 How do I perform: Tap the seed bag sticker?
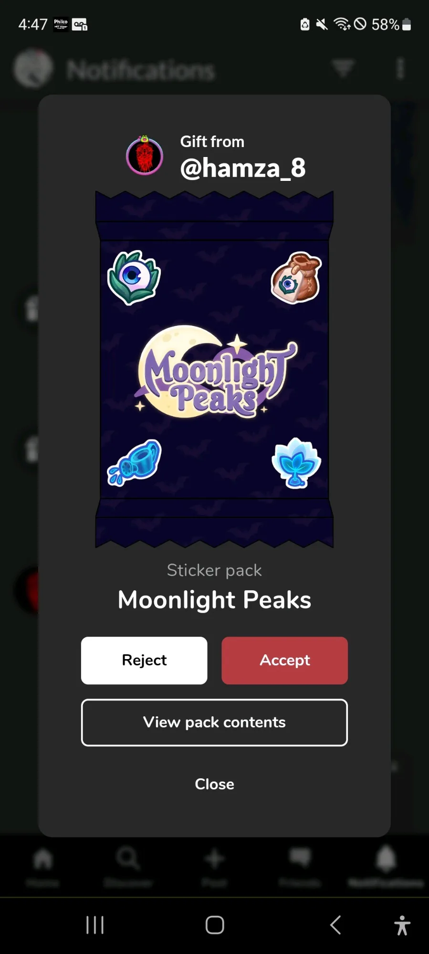click(296, 277)
